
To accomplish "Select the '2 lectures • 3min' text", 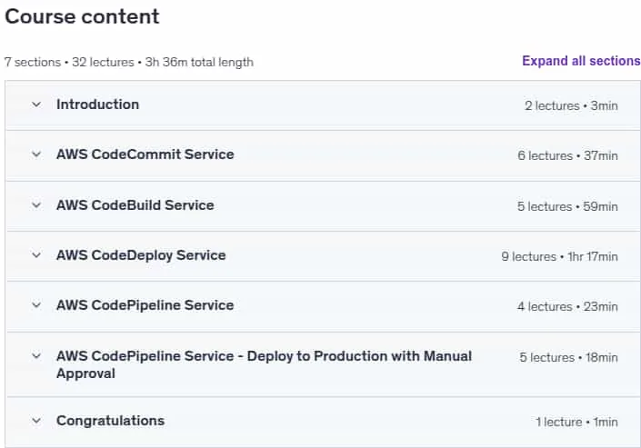I will (x=571, y=106).
